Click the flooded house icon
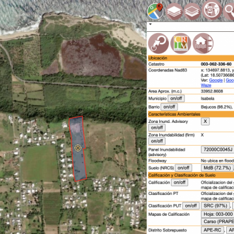The image size is (234, 234). (203, 44)
